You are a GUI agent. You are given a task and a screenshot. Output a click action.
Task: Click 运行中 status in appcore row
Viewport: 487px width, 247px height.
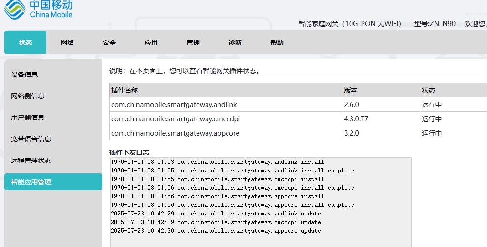432,133
